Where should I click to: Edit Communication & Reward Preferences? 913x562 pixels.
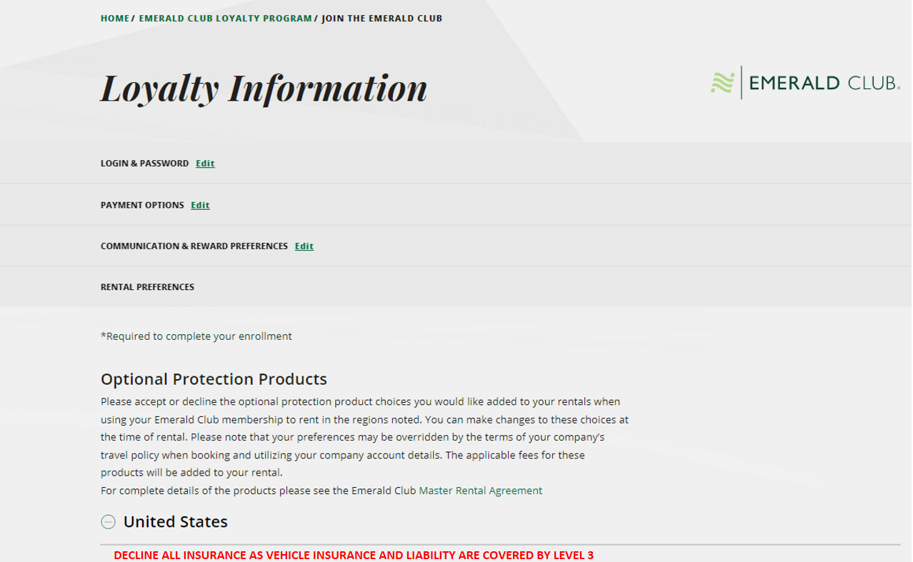304,246
